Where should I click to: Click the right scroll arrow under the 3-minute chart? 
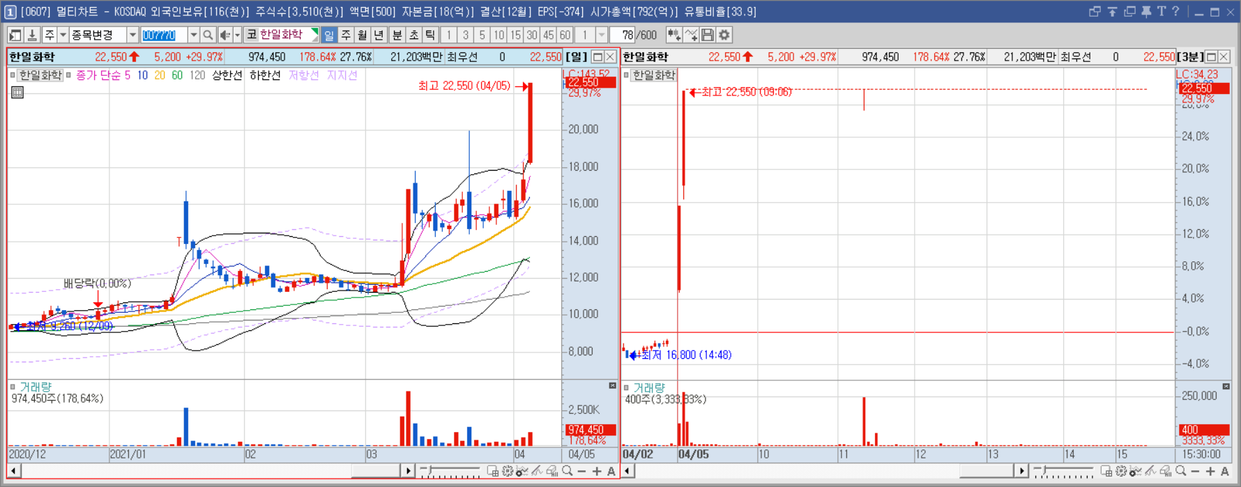[x=1021, y=472]
